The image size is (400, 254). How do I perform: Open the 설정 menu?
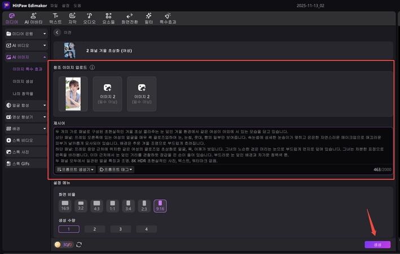[65, 6]
